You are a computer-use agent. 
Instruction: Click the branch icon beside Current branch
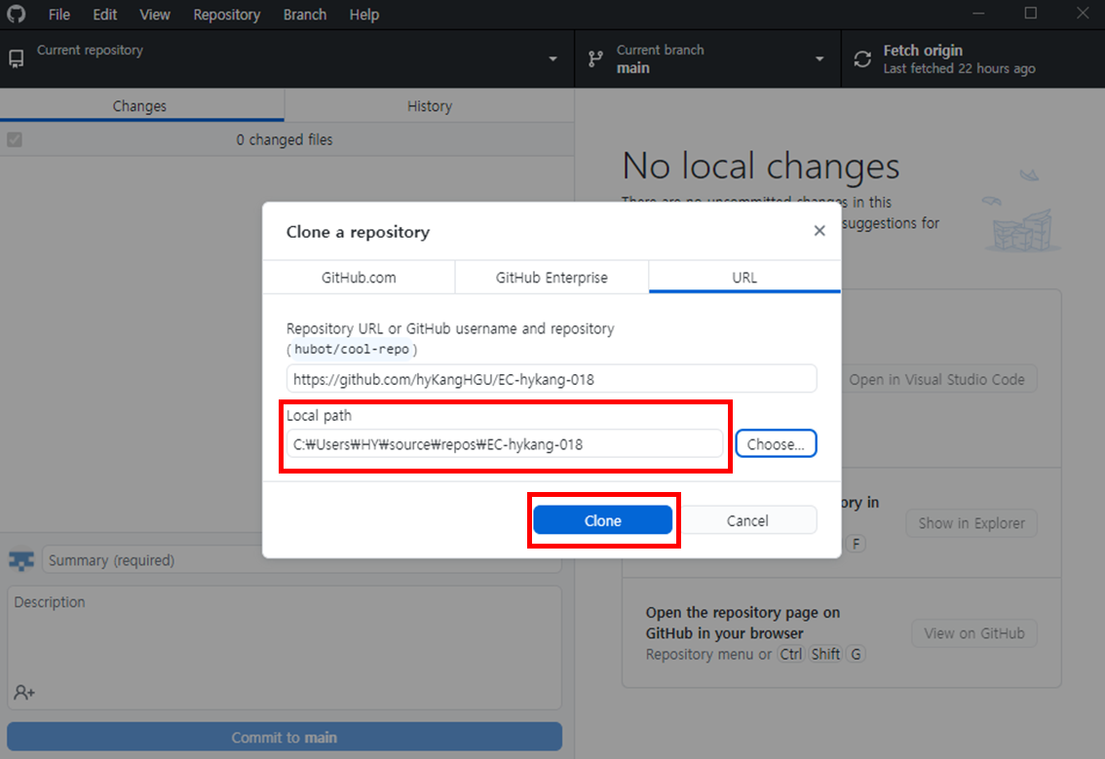pos(595,59)
